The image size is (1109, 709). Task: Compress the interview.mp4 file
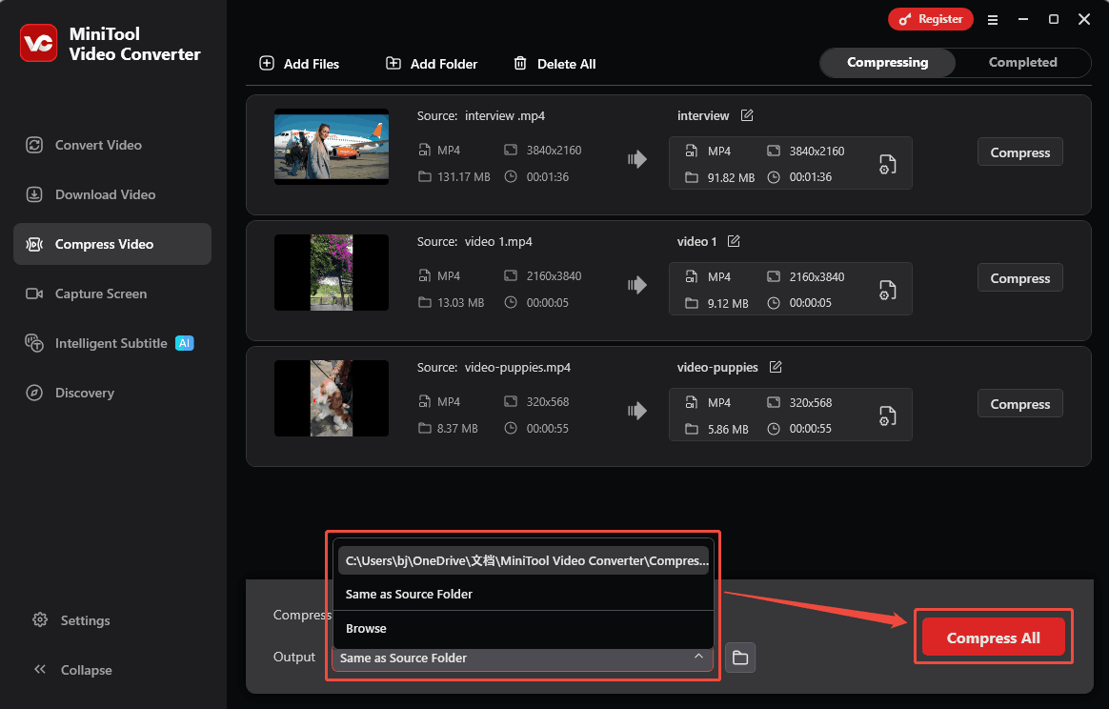click(x=1019, y=152)
